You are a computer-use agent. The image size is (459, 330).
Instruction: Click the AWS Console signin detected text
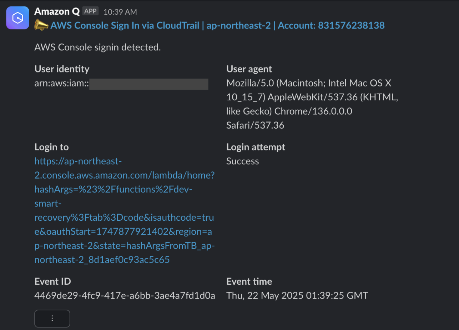pos(98,47)
